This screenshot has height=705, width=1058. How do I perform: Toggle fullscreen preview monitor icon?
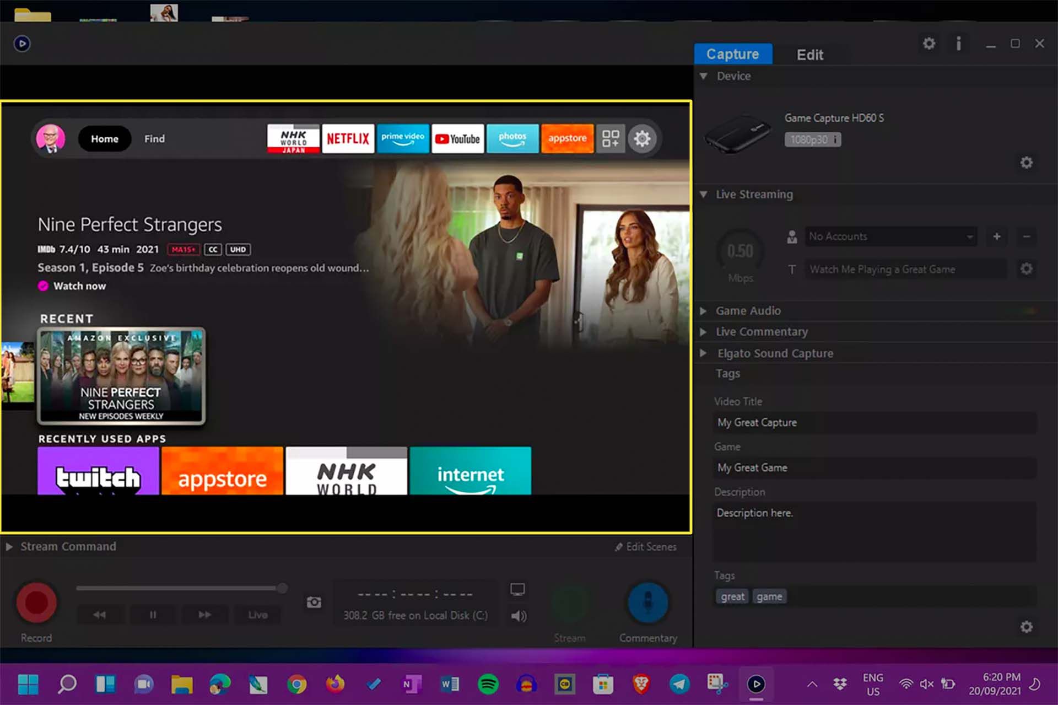[517, 589]
